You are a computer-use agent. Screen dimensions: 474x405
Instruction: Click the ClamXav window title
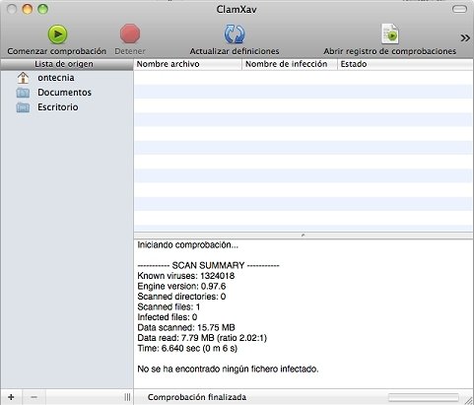(x=237, y=10)
